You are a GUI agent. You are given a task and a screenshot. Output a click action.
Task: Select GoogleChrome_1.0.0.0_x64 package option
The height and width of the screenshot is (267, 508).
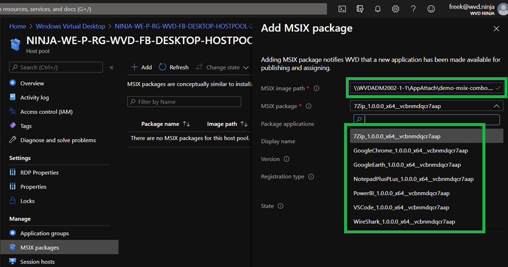pyautogui.click(x=427, y=150)
